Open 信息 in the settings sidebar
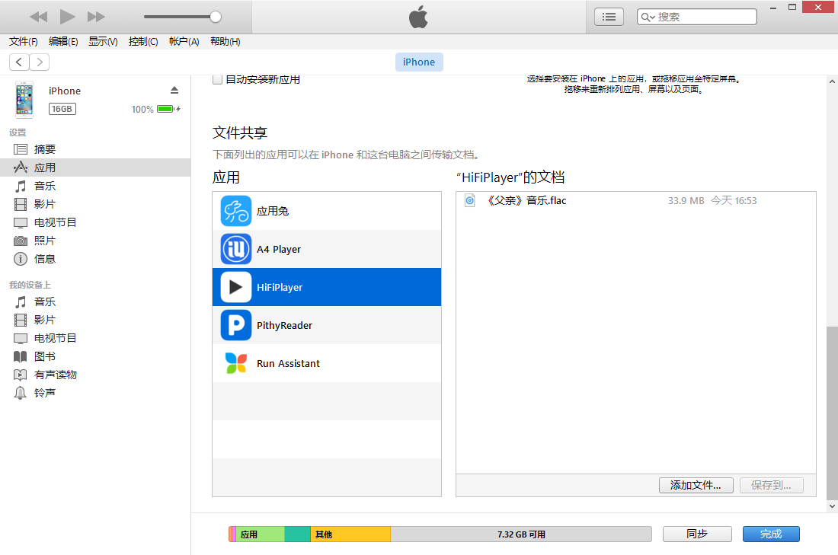The height and width of the screenshot is (555, 838). 95,259
